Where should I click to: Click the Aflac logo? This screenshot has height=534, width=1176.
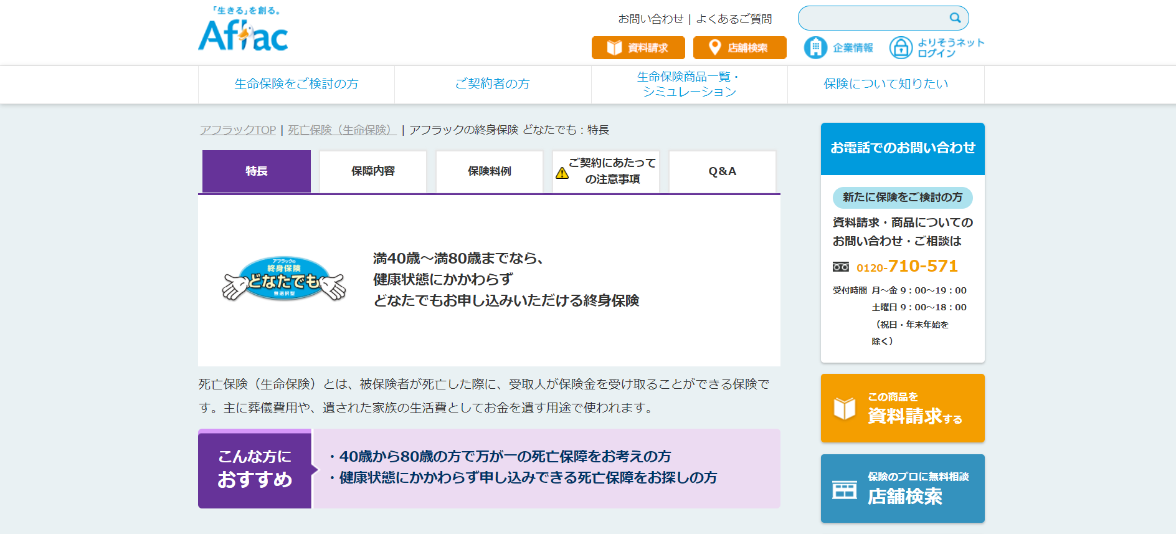click(x=243, y=29)
